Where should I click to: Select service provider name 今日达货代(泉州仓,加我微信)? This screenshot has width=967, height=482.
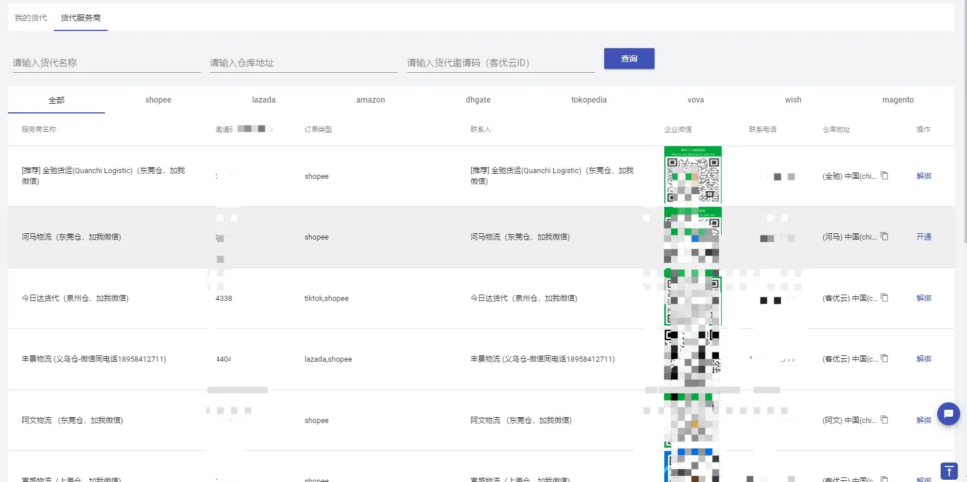pyautogui.click(x=75, y=298)
